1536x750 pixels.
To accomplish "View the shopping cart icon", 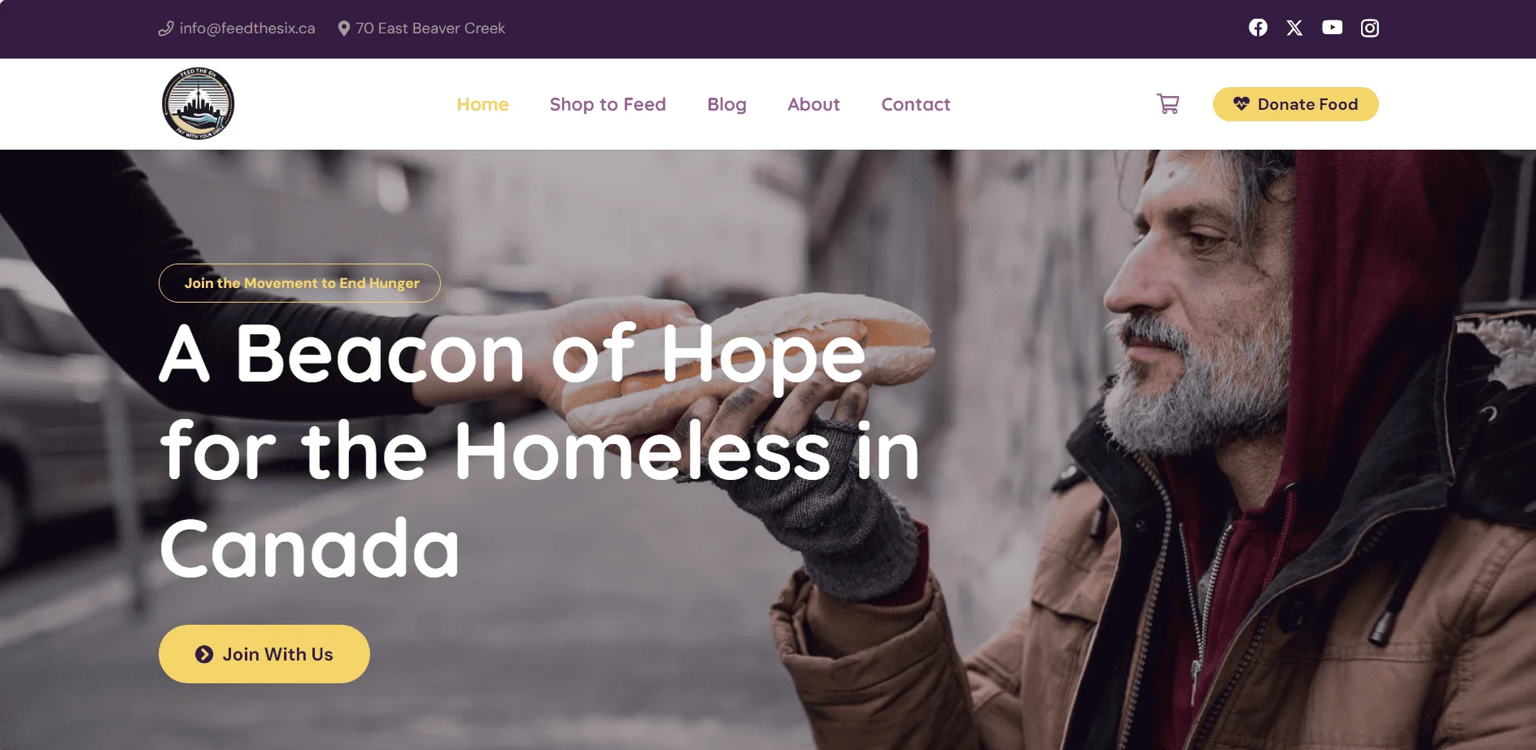I will click(1168, 104).
